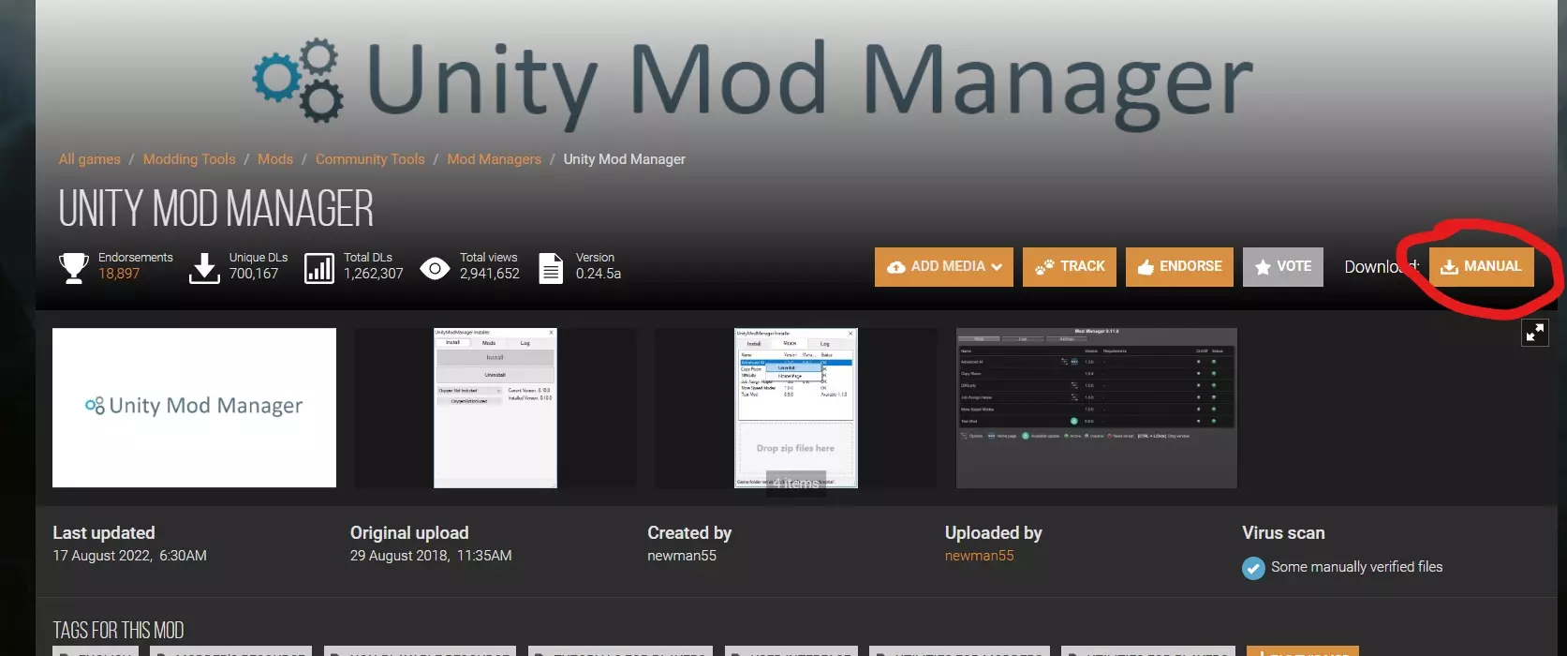Open the Drop zip files here thumbnail

tap(795, 408)
